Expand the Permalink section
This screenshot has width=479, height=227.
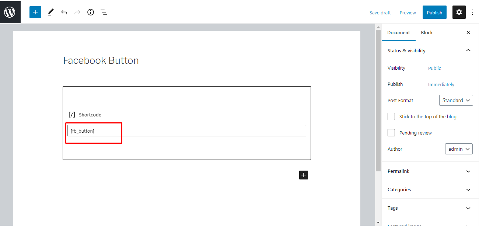(x=429, y=171)
